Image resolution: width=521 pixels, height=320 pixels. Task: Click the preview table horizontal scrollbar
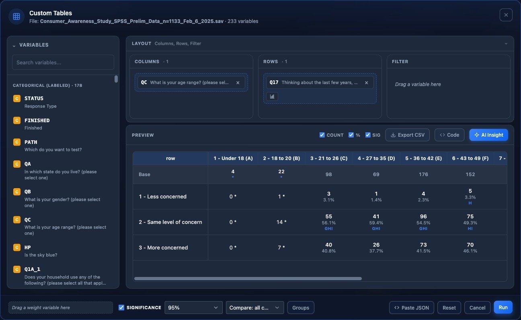click(248, 278)
